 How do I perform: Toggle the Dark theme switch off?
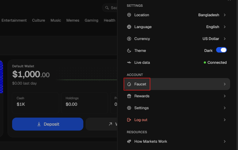pos(222,50)
